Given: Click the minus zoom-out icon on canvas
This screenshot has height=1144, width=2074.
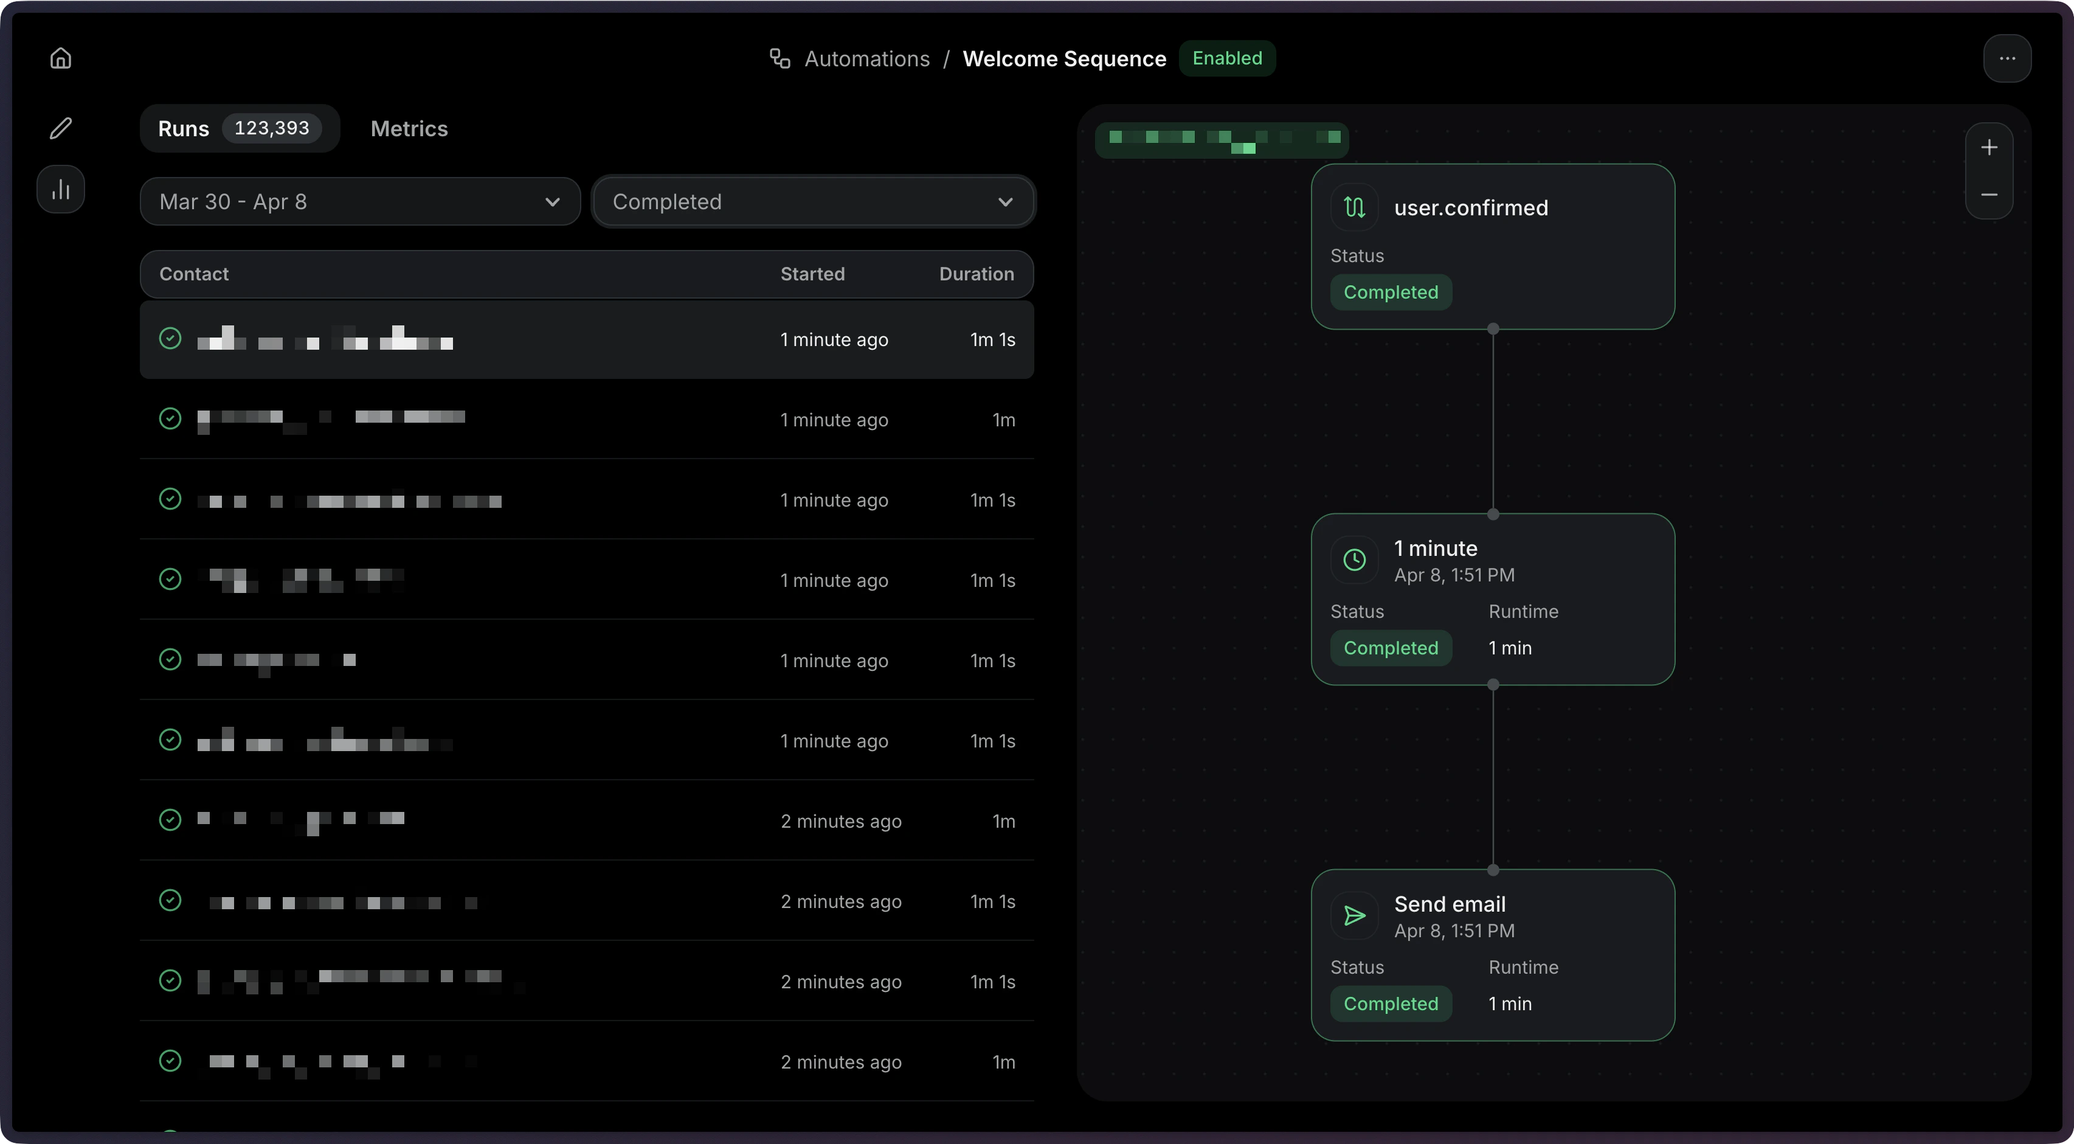Looking at the screenshot, I should [x=1989, y=195].
